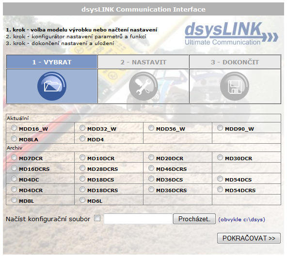Choose the MD18DCRS model
This screenshot has width=287, height=257.
coord(82,189)
